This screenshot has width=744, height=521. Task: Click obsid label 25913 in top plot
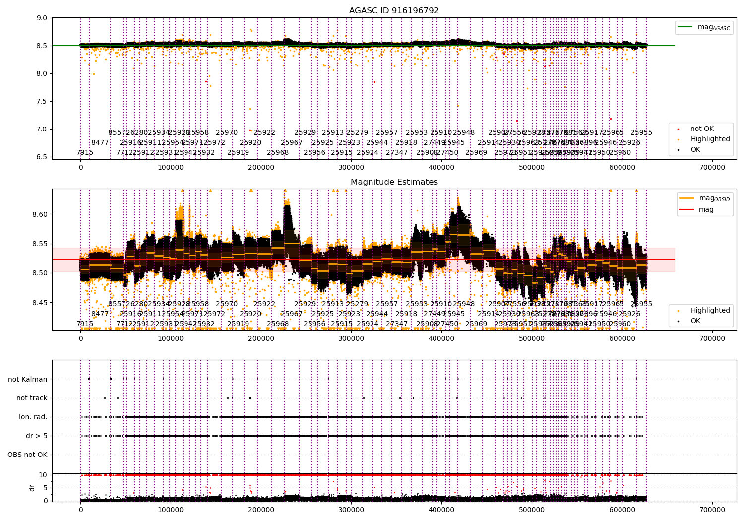coord(333,133)
